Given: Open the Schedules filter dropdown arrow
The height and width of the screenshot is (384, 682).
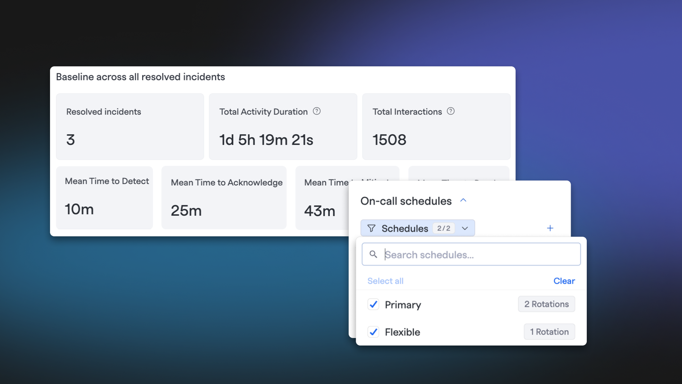Looking at the screenshot, I should (465, 228).
